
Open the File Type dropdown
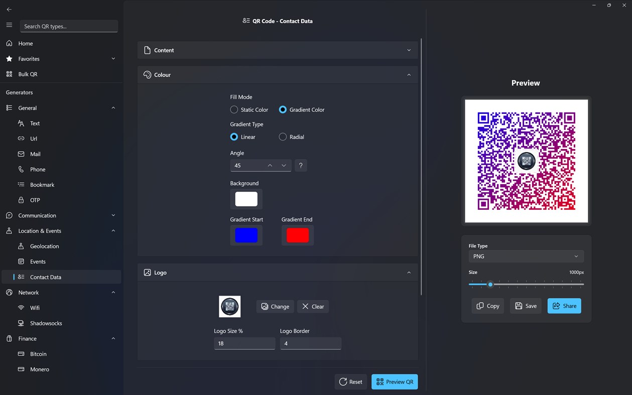click(x=526, y=256)
